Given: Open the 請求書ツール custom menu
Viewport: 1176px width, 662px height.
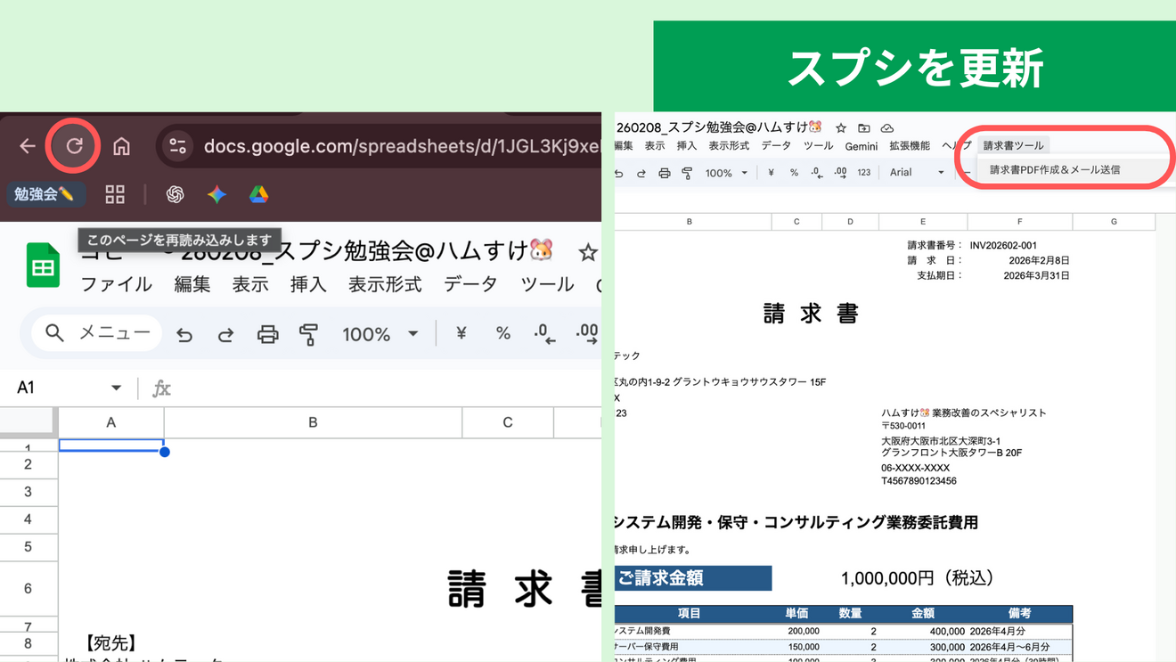Looking at the screenshot, I should [1014, 146].
